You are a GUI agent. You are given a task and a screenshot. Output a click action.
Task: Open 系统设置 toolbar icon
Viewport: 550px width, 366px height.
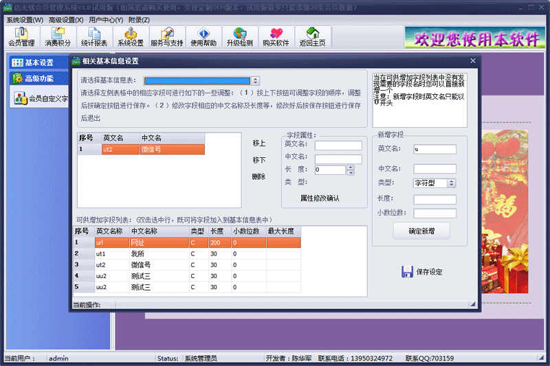pos(131,37)
